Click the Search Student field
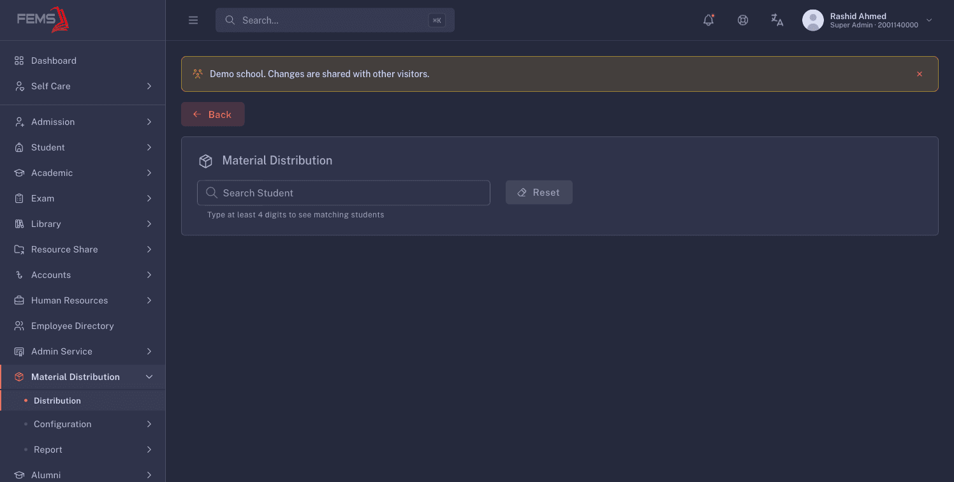This screenshot has width=954, height=482. (x=344, y=193)
